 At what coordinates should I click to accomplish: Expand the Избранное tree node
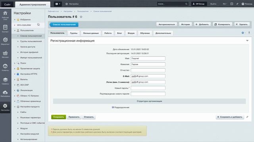[x=15, y=20]
